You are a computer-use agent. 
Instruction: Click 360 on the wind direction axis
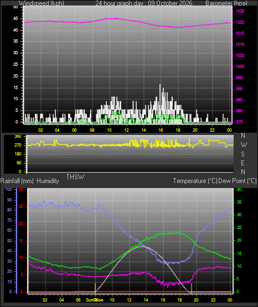tap(18, 137)
